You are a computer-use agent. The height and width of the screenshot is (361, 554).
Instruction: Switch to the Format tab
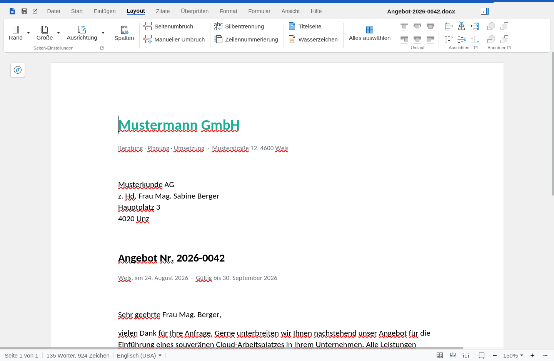tap(229, 11)
